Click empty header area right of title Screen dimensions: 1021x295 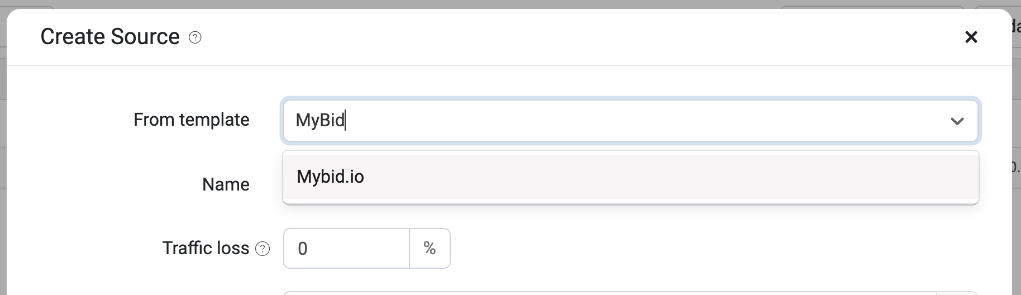coord(559,37)
